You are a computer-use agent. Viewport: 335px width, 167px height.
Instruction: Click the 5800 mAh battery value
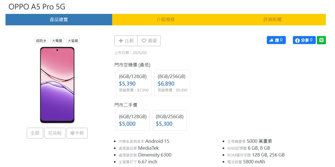(254, 162)
